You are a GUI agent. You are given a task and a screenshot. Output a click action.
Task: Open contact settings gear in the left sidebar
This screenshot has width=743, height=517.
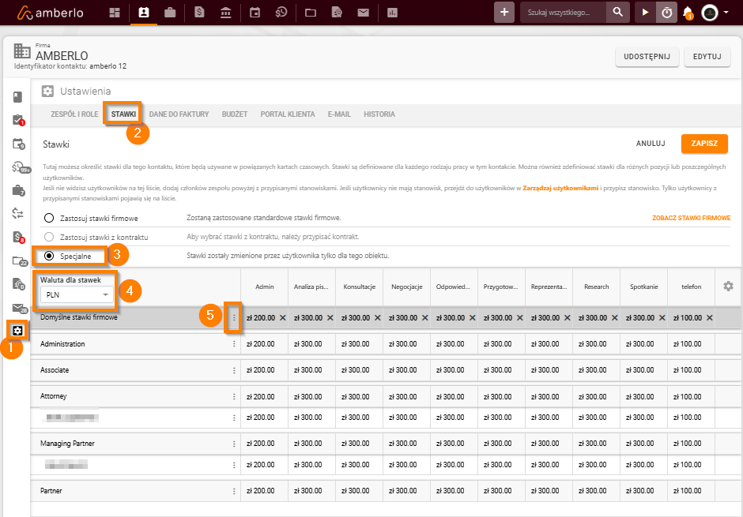[17, 331]
